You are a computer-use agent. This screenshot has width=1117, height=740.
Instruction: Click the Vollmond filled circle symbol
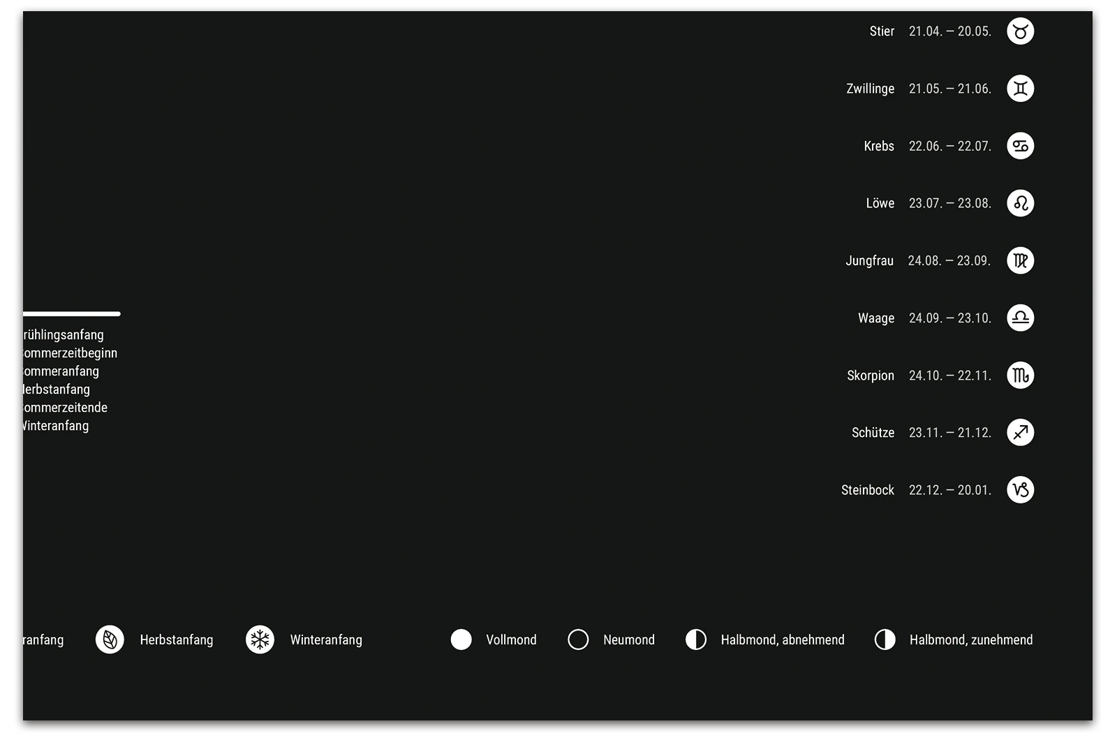pos(461,639)
